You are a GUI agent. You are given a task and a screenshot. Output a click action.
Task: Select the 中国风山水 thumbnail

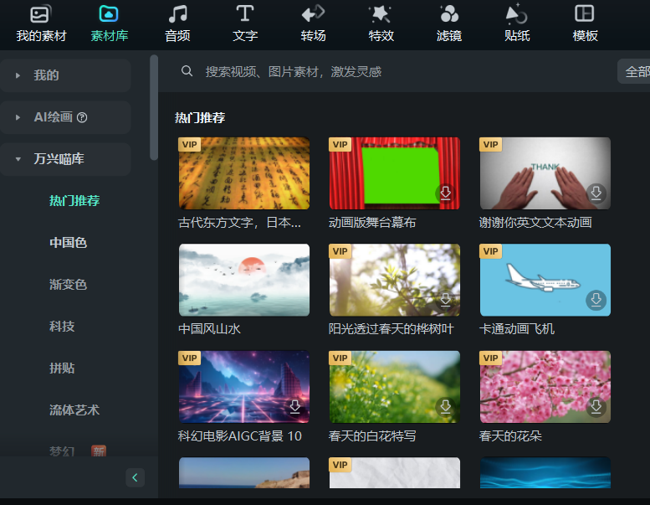(x=244, y=280)
